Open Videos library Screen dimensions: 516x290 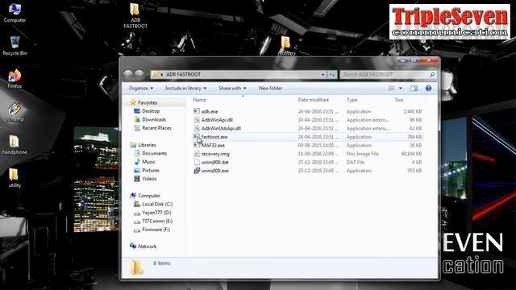pos(149,179)
